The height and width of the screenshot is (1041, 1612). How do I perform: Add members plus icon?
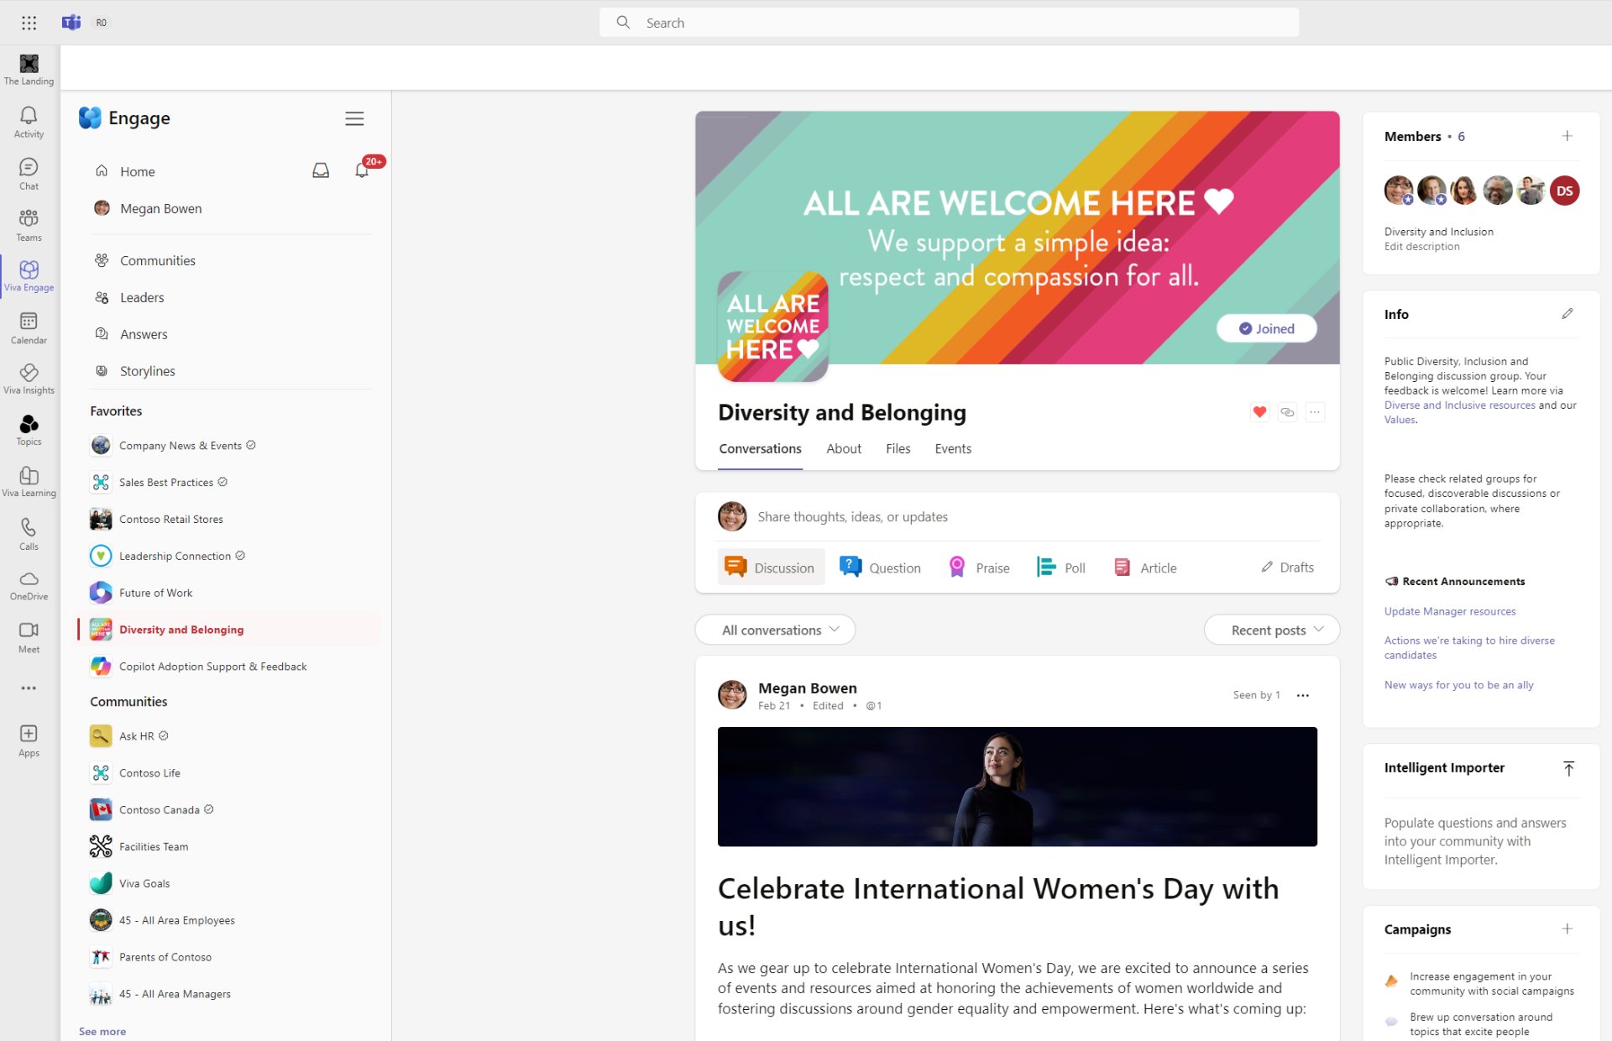click(x=1567, y=136)
